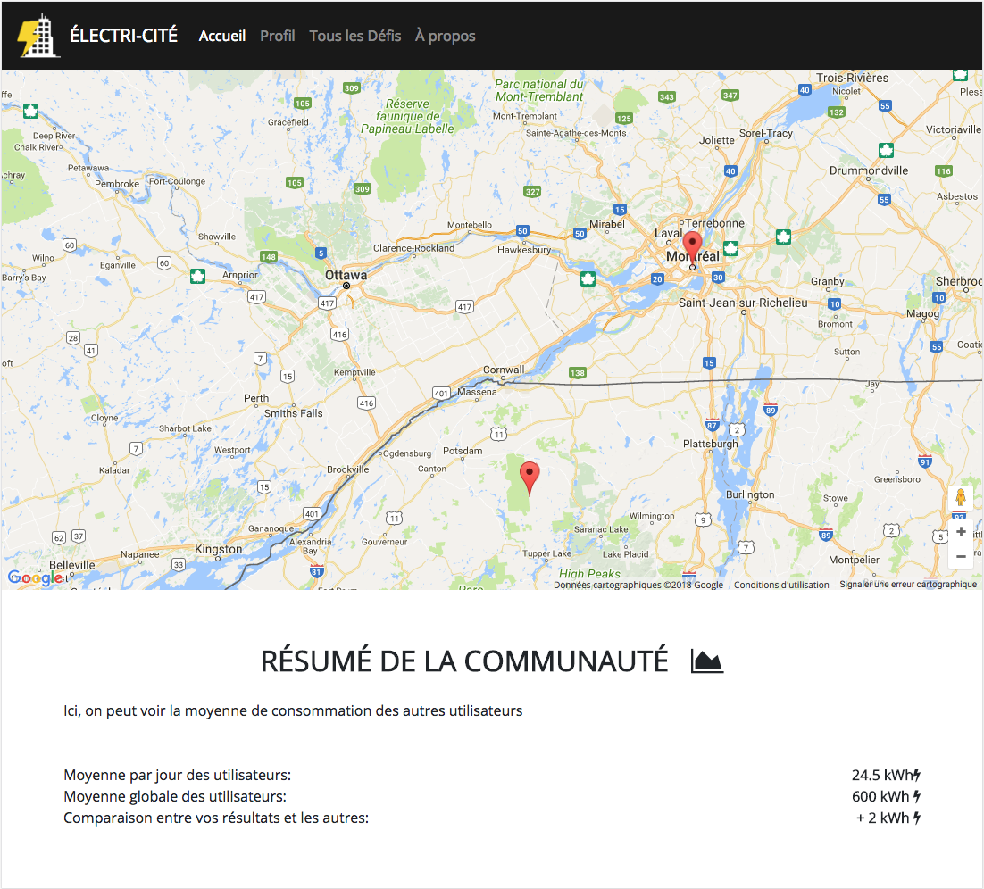This screenshot has height=889, width=984.
Task: Click the red marker on Montréal
Action: [692, 248]
